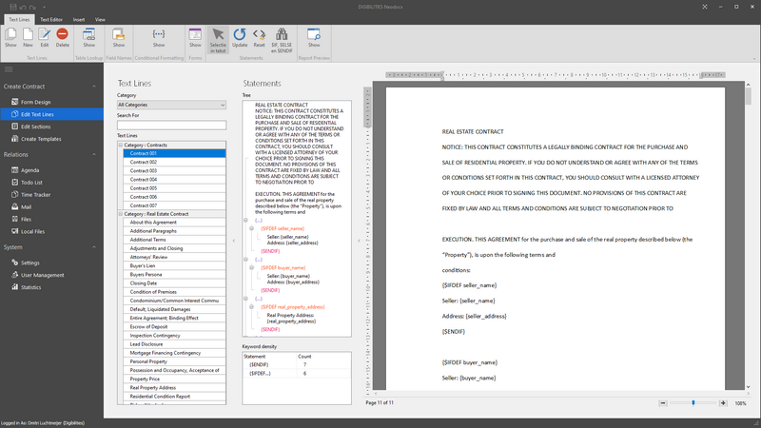Image resolution: width=761 pixels, height=428 pixels.
Task: Collapse the System section
Action: point(93,247)
